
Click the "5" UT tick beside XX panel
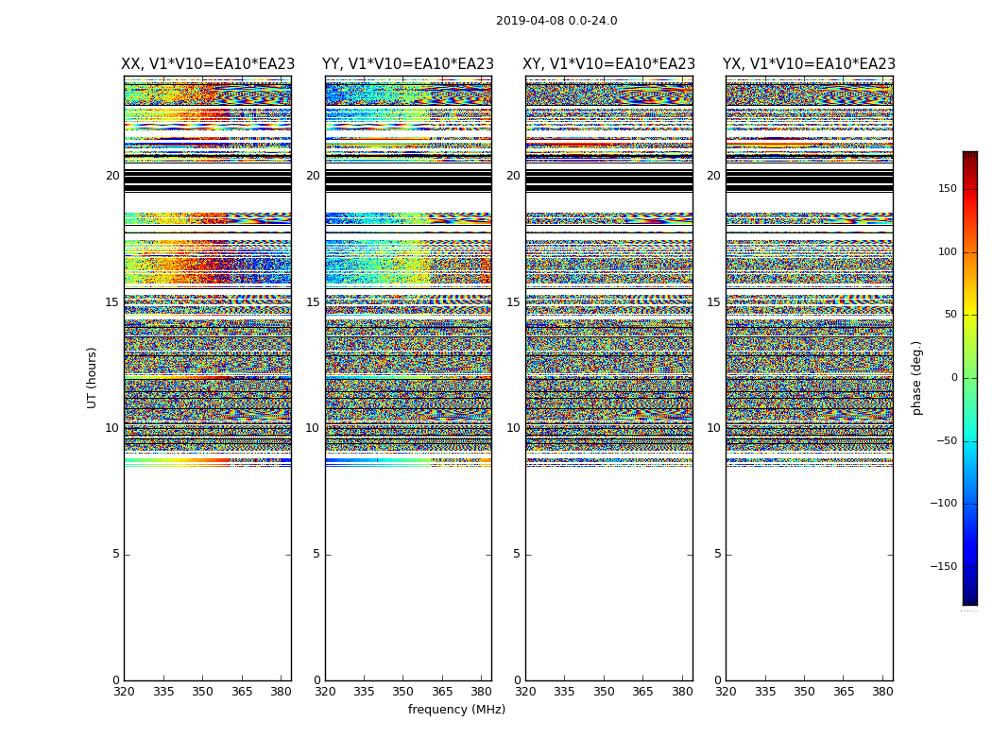[x=116, y=554]
